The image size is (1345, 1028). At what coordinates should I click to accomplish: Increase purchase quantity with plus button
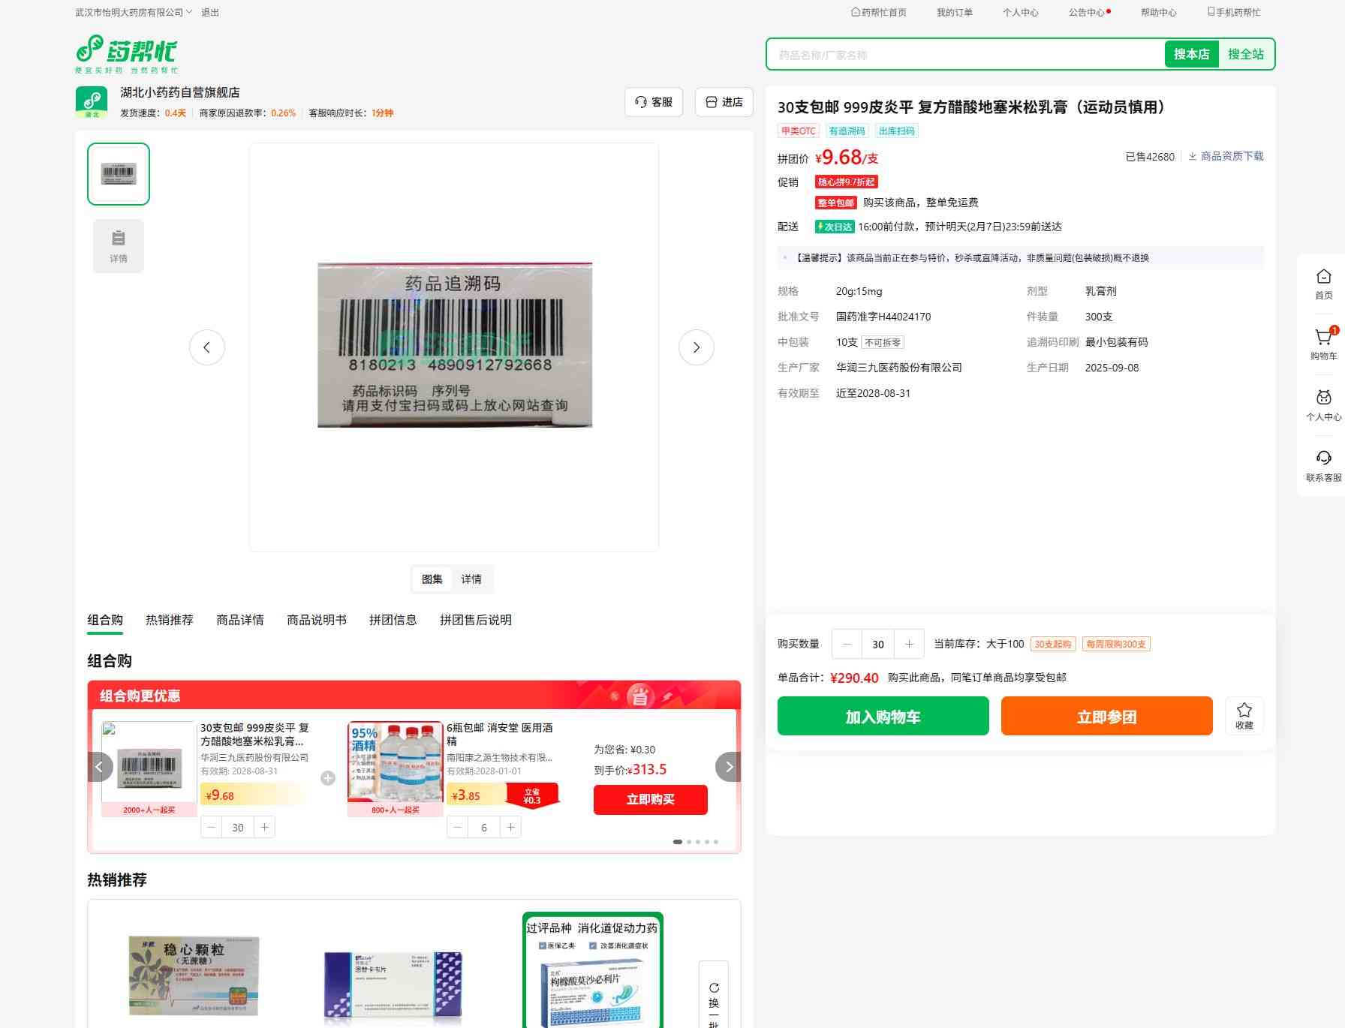pos(909,644)
